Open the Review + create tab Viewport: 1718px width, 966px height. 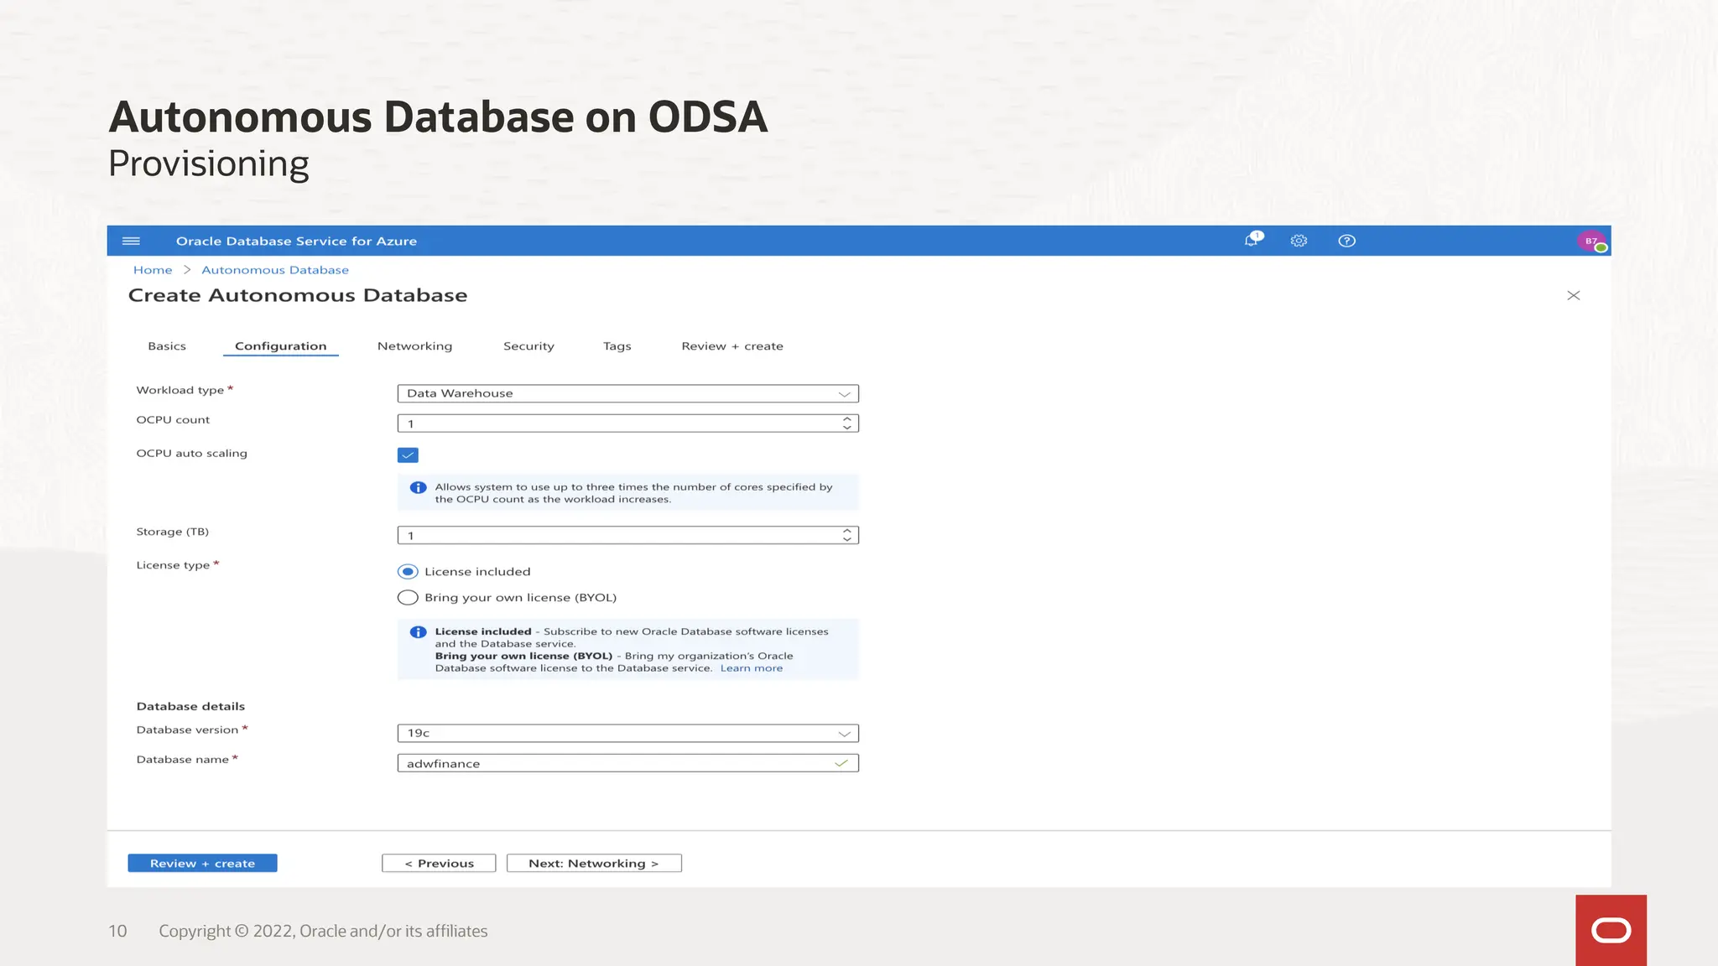click(732, 346)
